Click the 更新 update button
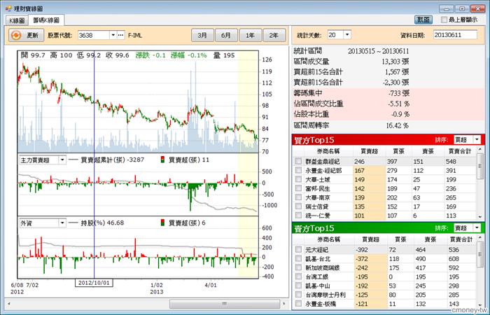The height and width of the screenshot is (315, 490). (27, 35)
